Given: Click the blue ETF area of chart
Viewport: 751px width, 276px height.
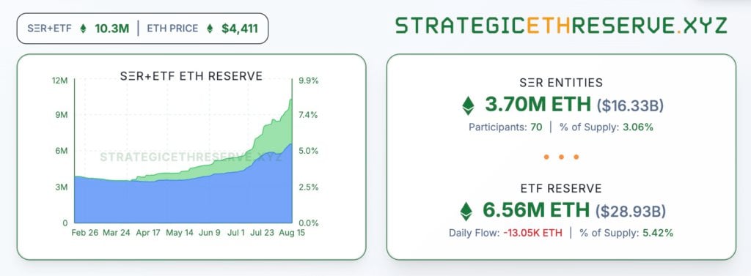Looking at the screenshot, I should pos(182,204).
